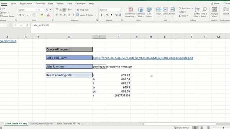
Task: Click Increase Decimal icon
Action: pyautogui.click(x=116, y=15)
